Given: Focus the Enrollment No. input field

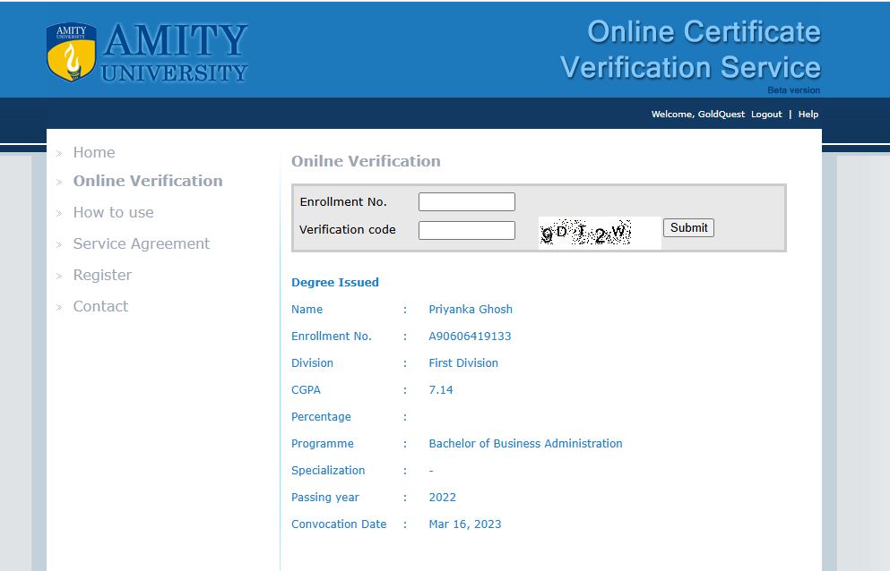Looking at the screenshot, I should [467, 202].
